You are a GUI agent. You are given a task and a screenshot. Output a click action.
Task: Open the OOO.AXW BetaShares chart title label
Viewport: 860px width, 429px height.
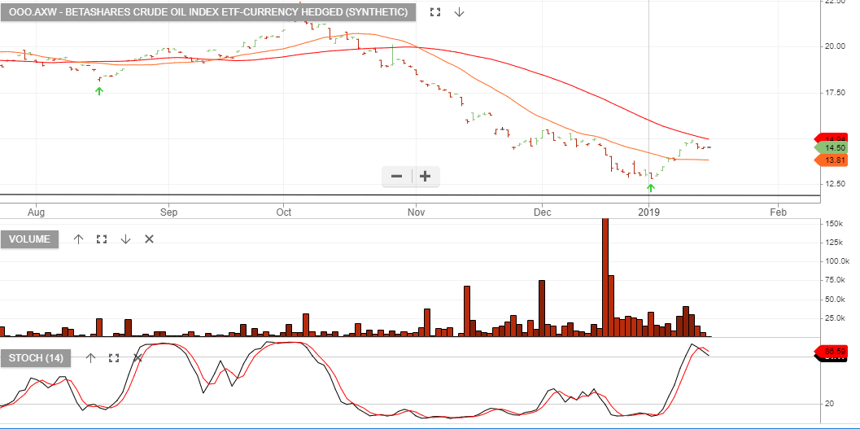[x=207, y=12]
